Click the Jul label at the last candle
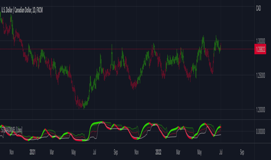Screen dimensions: 271x160 (221, 152)
